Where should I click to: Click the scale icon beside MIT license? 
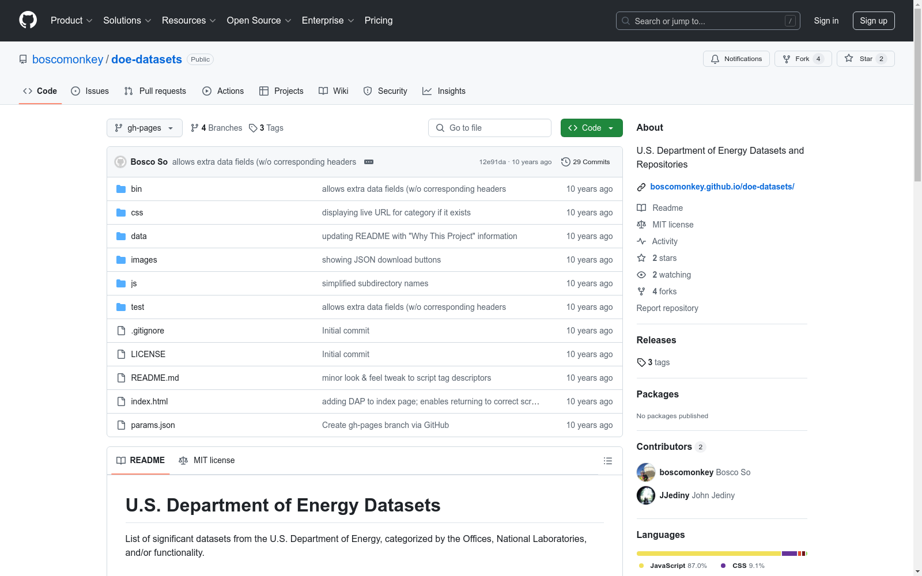tap(641, 225)
